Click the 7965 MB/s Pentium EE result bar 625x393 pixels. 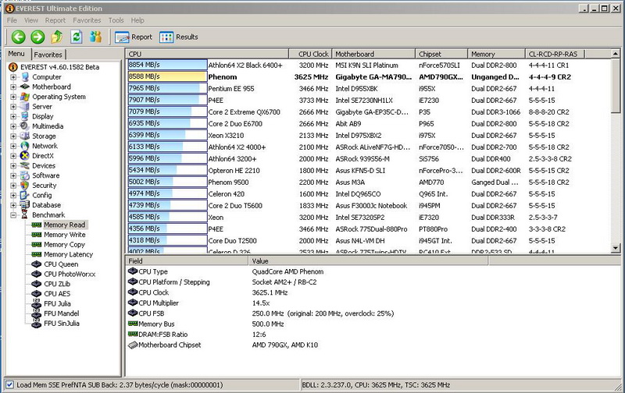click(167, 88)
